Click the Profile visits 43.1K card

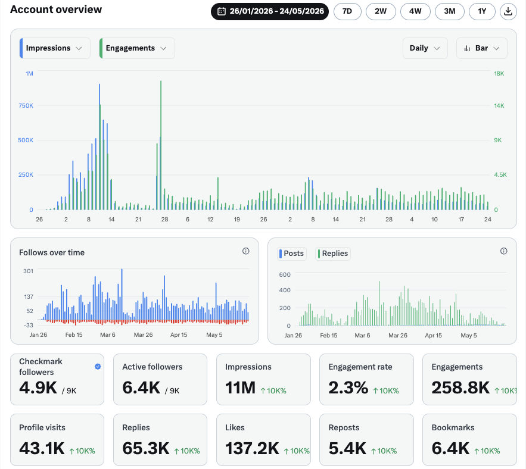point(57,439)
